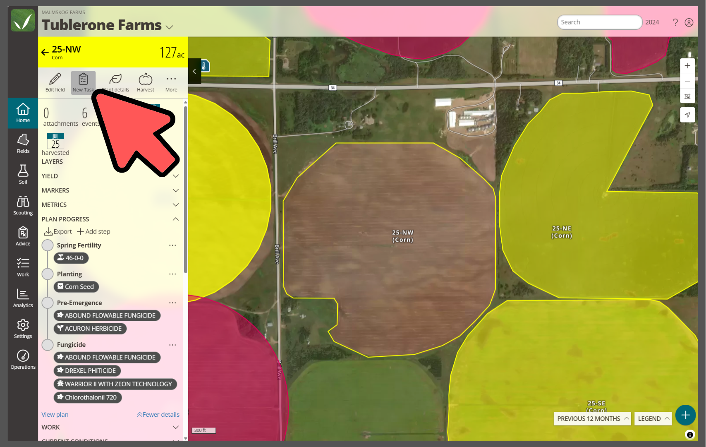Open the Scouting sidebar section

[x=23, y=205]
